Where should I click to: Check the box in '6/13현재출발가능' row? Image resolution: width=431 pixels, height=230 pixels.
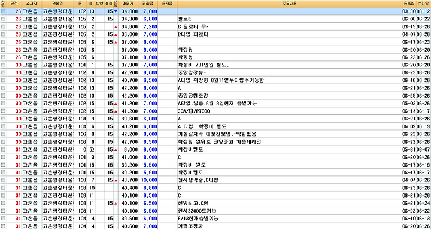[x=3, y=219]
